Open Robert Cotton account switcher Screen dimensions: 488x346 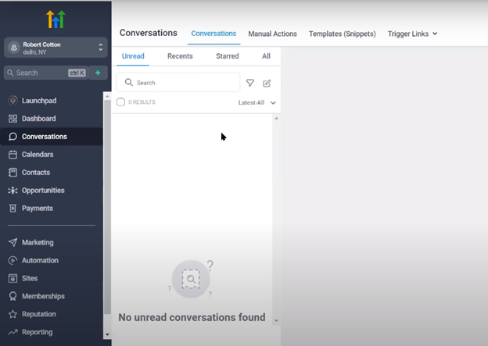coord(56,48)
